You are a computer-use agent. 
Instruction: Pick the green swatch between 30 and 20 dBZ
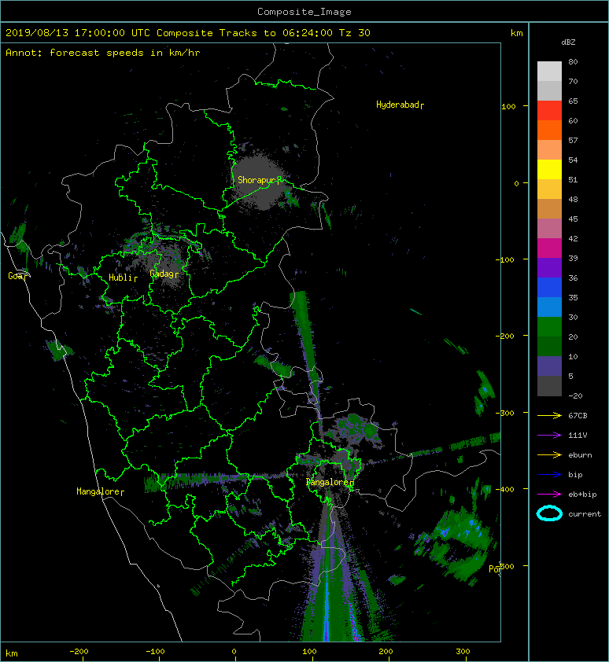point(549,327)
